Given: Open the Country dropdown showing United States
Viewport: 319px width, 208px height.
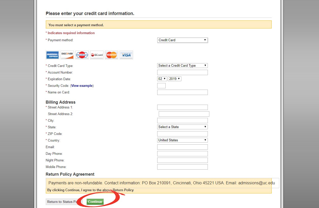Looking at the screenshot, I should tap(182, 140).
